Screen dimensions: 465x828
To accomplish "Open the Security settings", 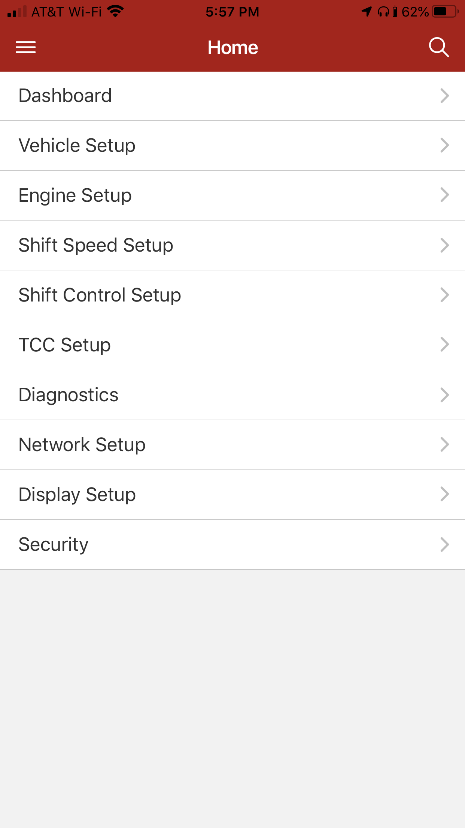I will (54, 544).
